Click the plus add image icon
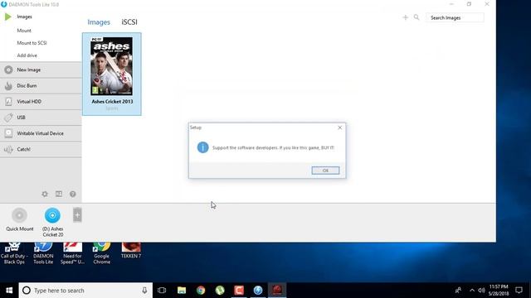The width and height of the screenshot is (531, 298). (406, 17)
